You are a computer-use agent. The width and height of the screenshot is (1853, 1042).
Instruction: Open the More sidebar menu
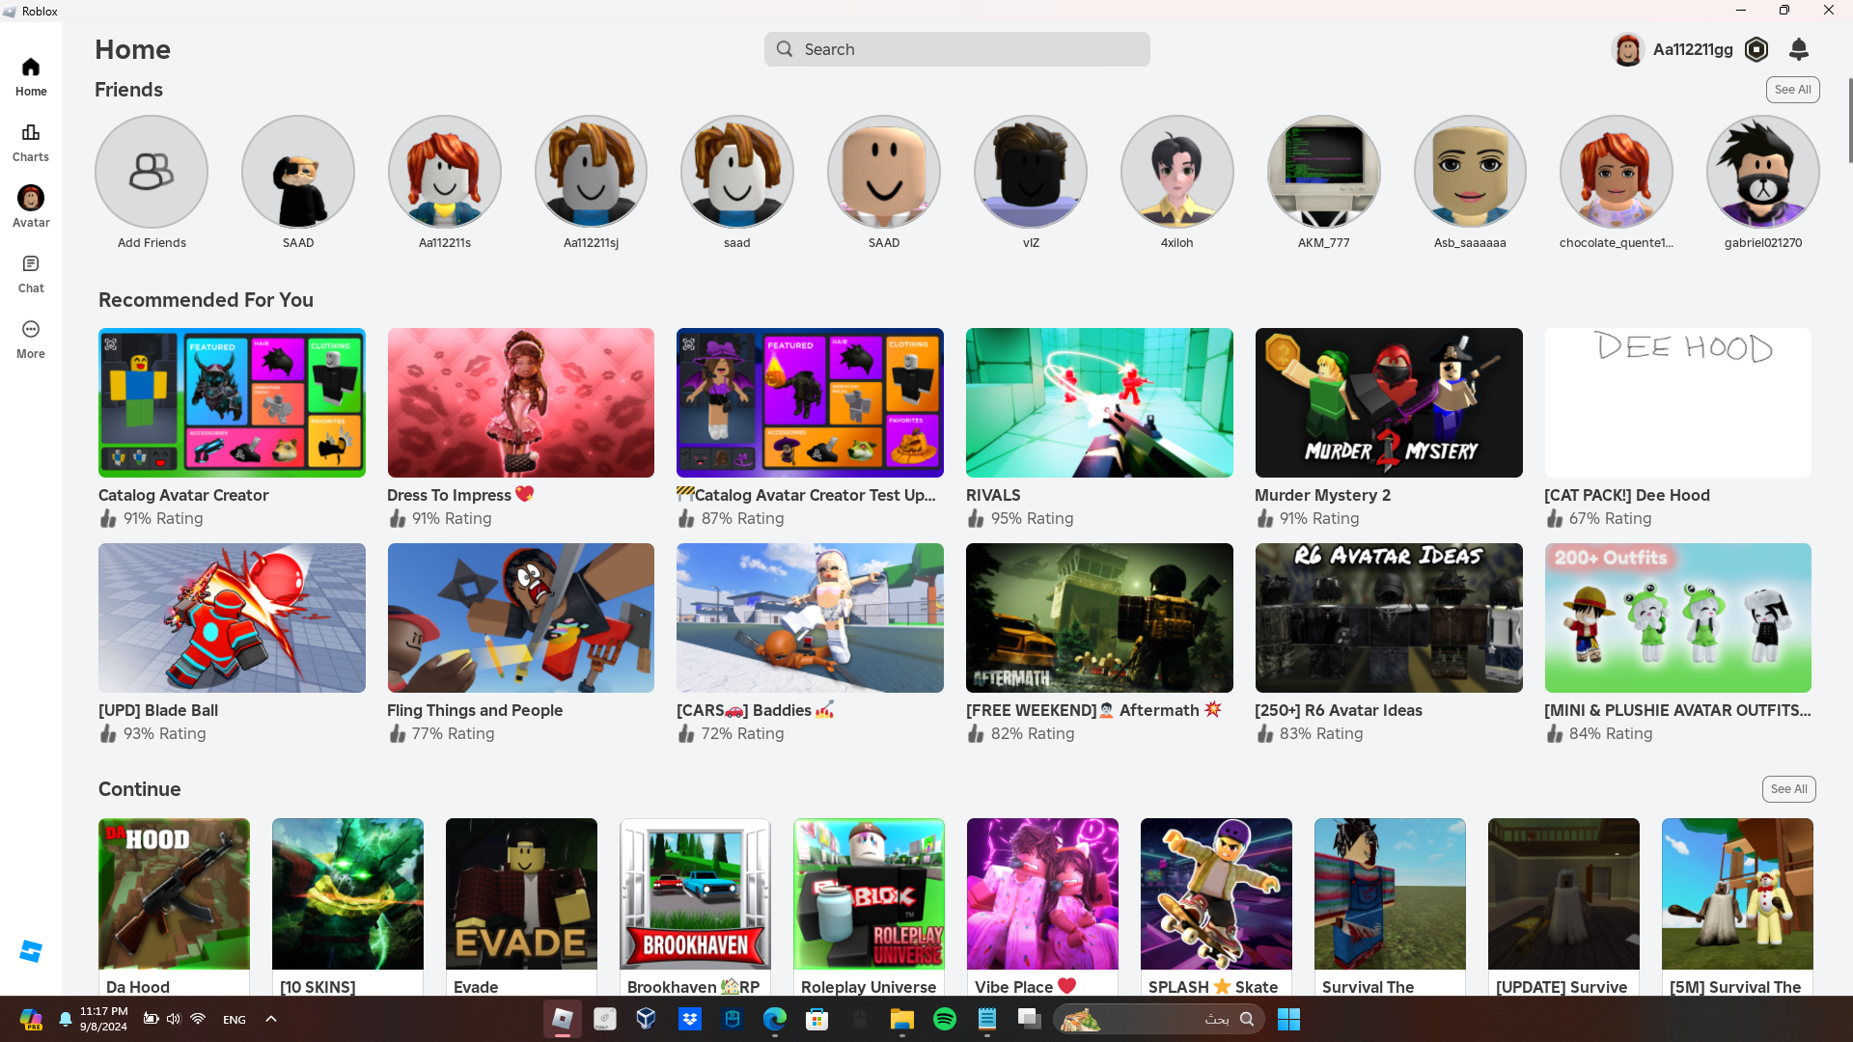click(31, 339)
